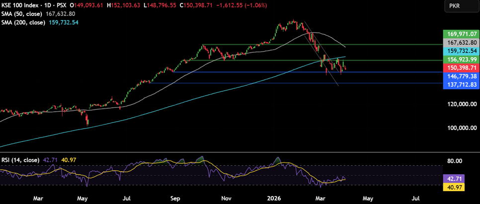This screenshot has width=480, height=204.
Task: Click the cyan 159,732.54 SMA price label
Action: coord(460,51)
